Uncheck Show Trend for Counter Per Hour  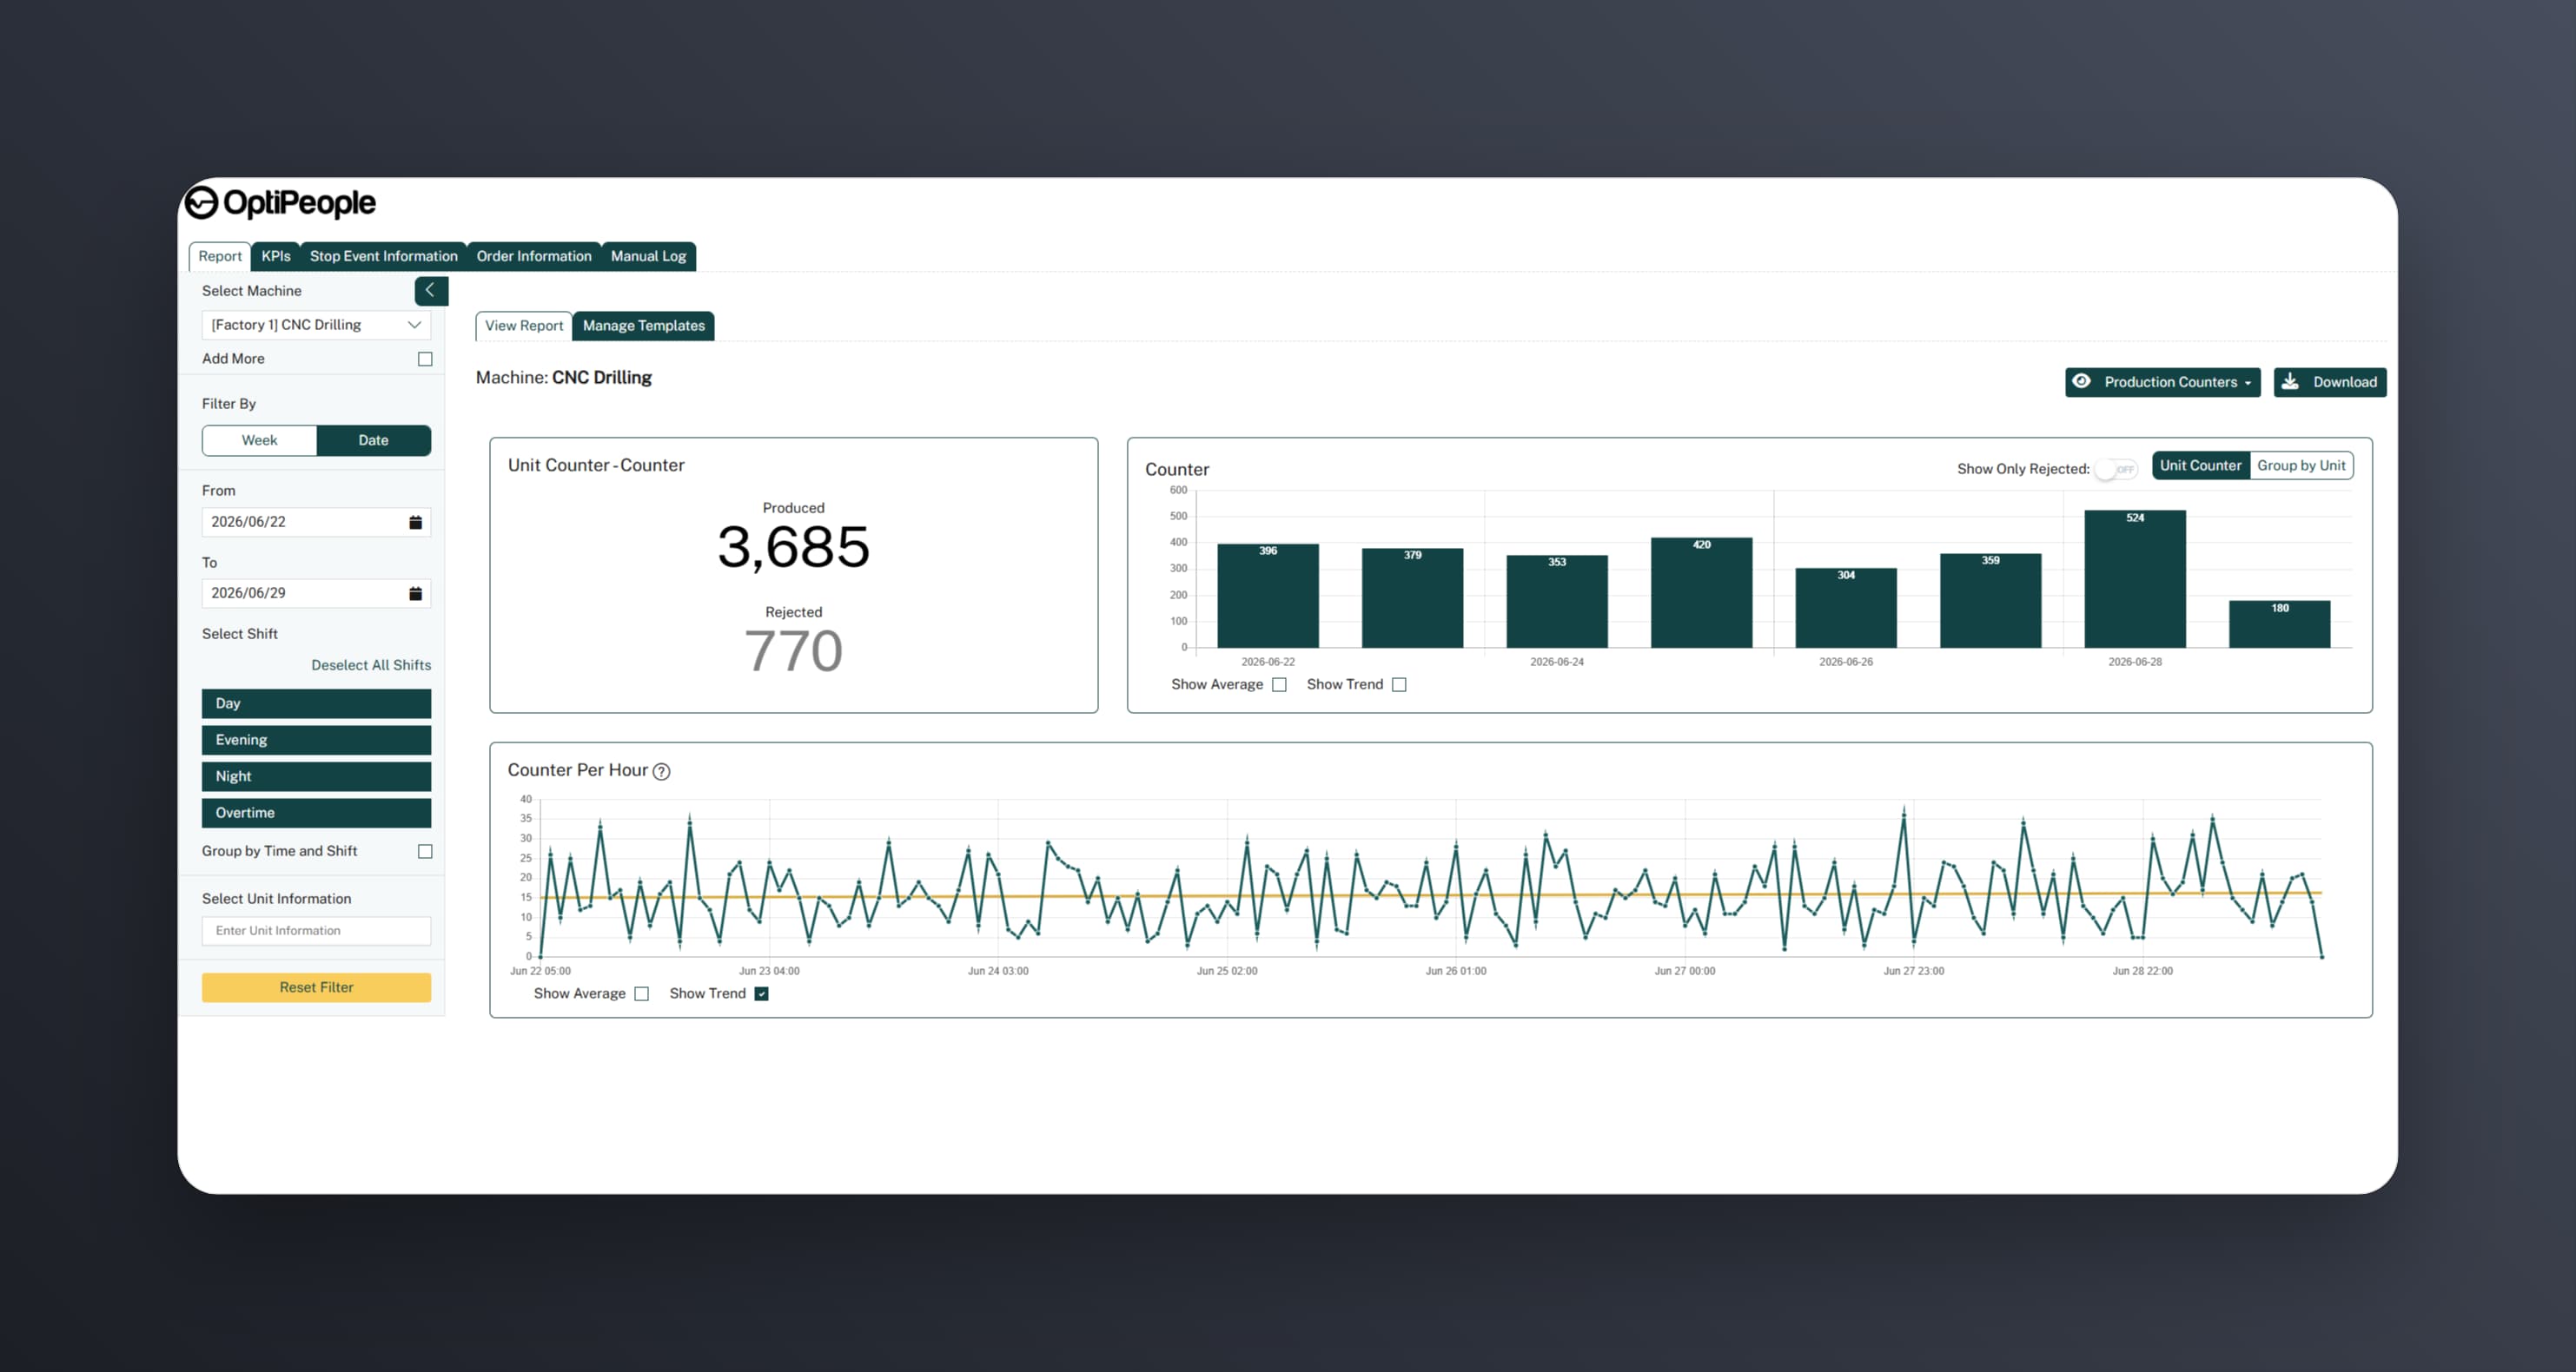tap(761, 993)
